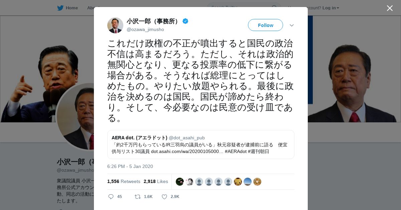The height and width of the screenshot is (210, 401).
Task: Expand the tweet options chevron menu
Action: [291, 25]
